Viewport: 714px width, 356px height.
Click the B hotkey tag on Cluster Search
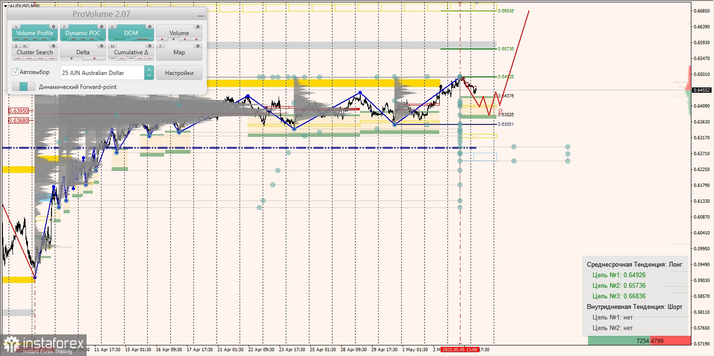point(16,46)
